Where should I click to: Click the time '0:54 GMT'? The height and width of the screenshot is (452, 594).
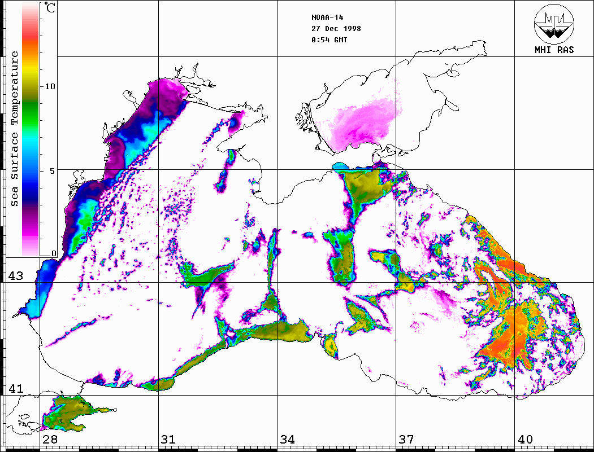(329, 40)
